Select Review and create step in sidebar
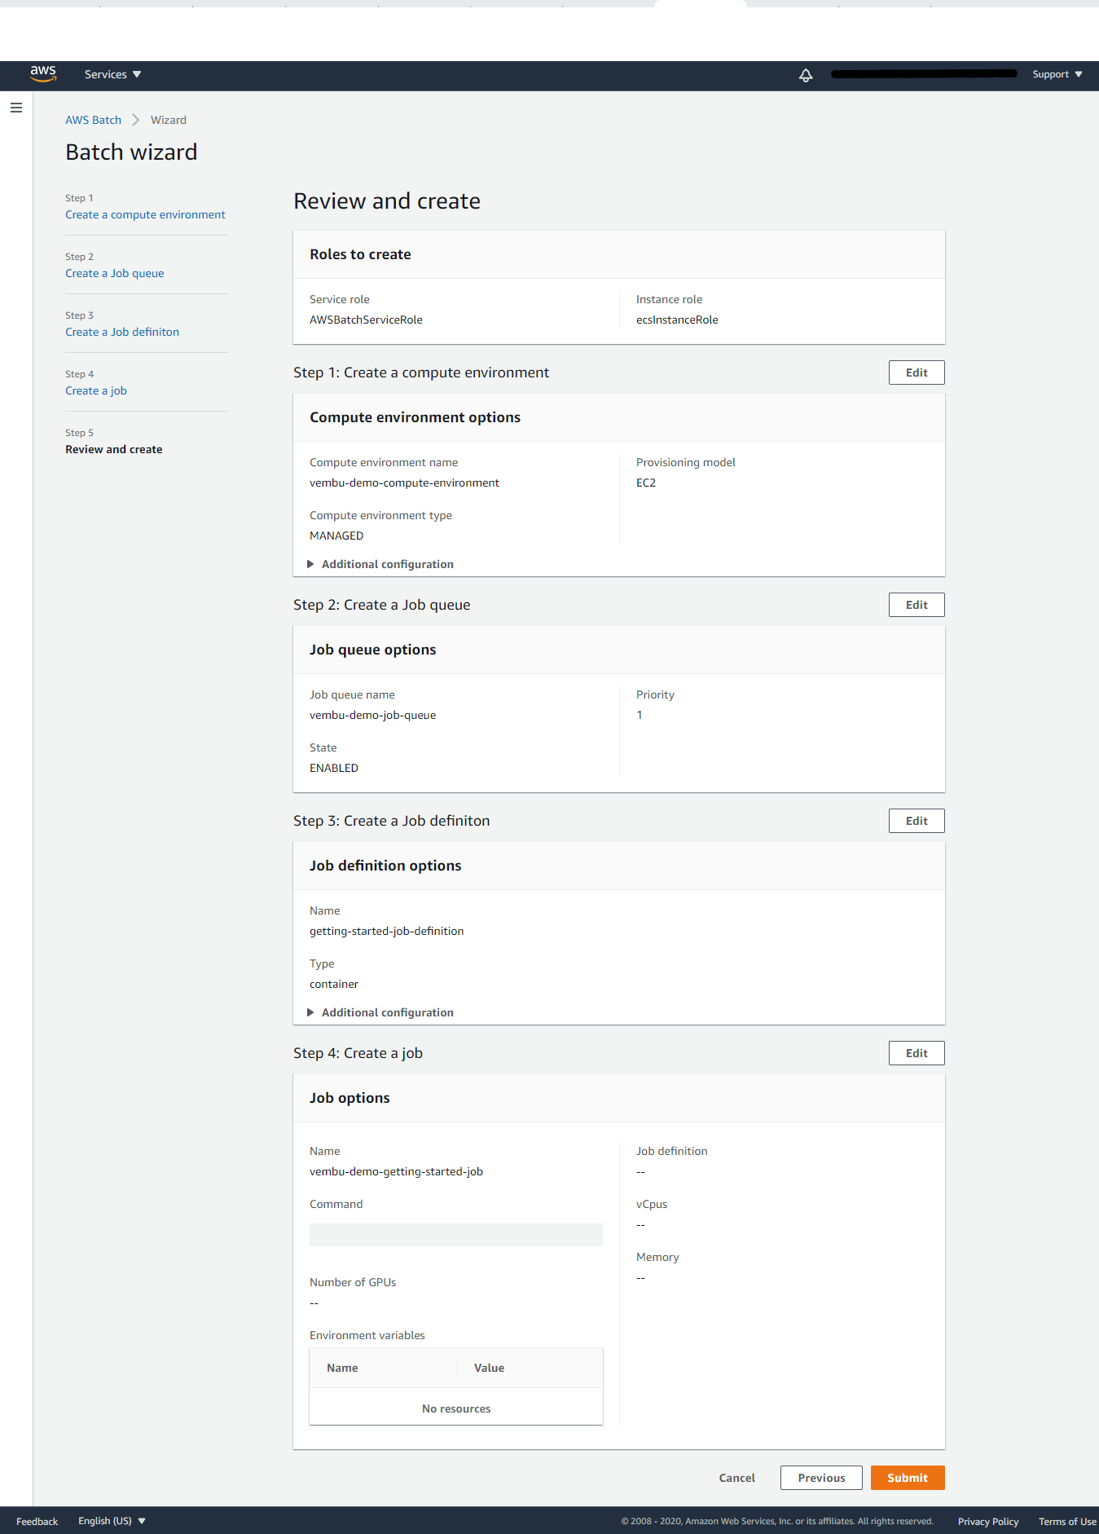The width and height of the screenshot is (1099, 1534). click(x=114, y=449)
